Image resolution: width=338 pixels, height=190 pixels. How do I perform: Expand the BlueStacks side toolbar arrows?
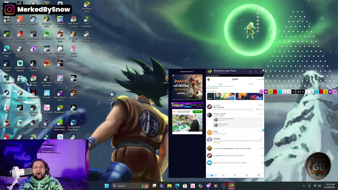click(261, 72)
